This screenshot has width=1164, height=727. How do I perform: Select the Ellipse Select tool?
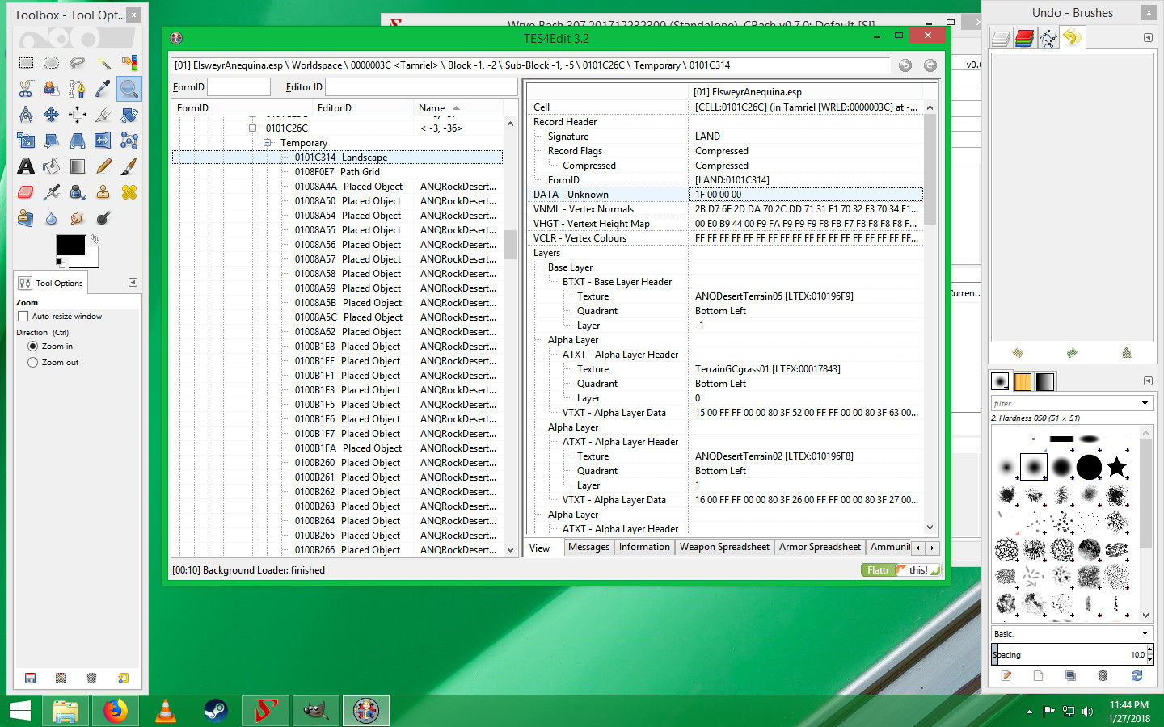52,63
